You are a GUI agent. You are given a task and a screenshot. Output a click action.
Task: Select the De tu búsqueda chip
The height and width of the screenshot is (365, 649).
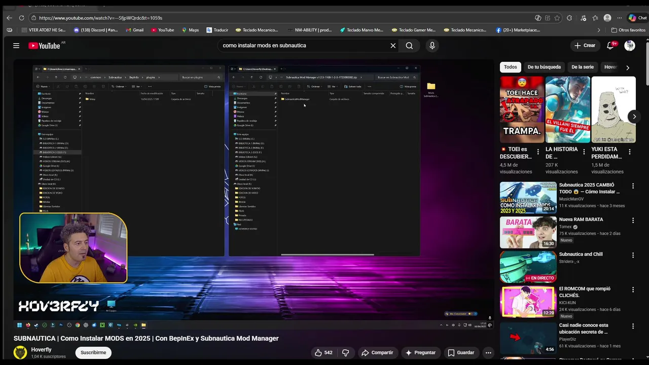(544, 67)
